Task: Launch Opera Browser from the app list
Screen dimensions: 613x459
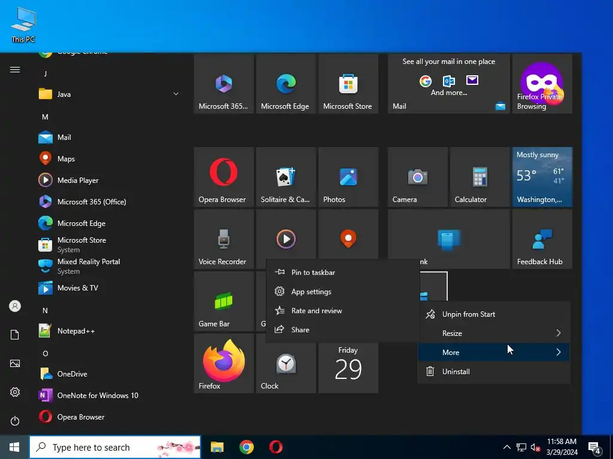Action: pyautogui.click(x=110, y=417)
